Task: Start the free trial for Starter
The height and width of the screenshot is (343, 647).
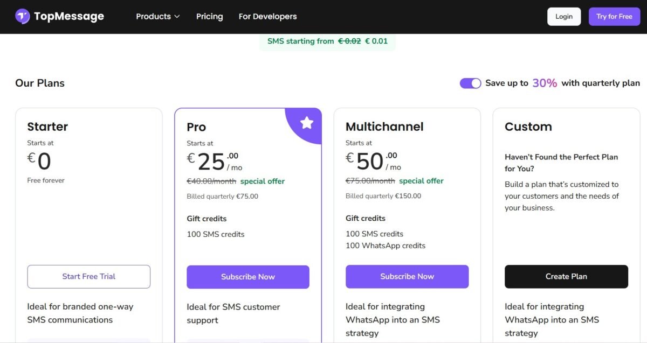Action: [x=89, y=276]
